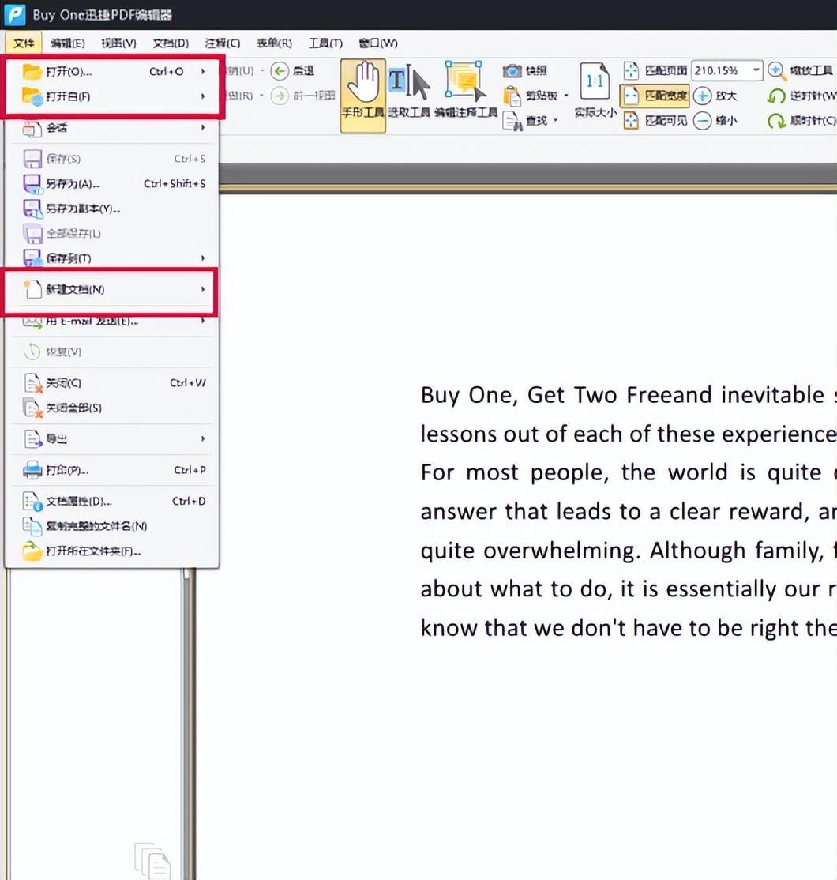This screenshot has width=837, height=880.
Task: Expand the 保存到(T) submenu arrow
Action: [202, 258]
